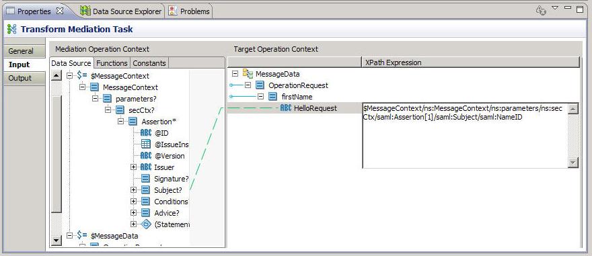Click the secCtx? element icon
Screen dimensions: 592x256
point(120,110)
